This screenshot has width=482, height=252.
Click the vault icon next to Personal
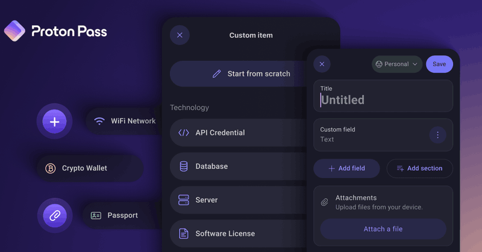[x=379, y=64]
